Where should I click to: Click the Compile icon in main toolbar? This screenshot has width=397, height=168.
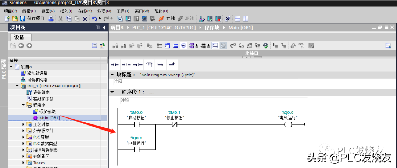[x=120, y=19]
